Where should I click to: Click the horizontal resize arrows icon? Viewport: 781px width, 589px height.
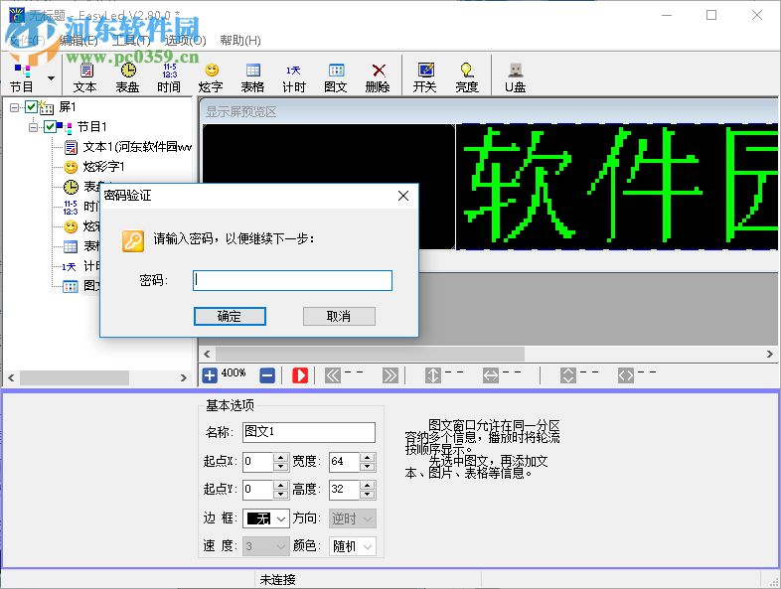point(626,375)
